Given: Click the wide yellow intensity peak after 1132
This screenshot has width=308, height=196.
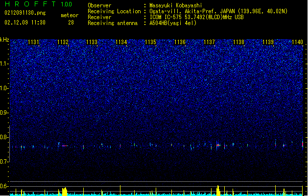Looking at the screenshot, I should coord(65,192).
